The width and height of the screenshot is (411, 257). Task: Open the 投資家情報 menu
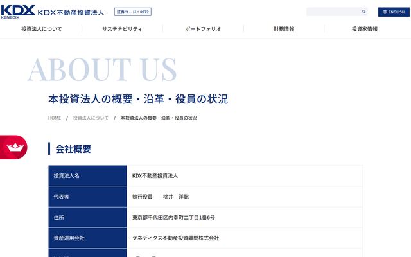pos(365,29)
